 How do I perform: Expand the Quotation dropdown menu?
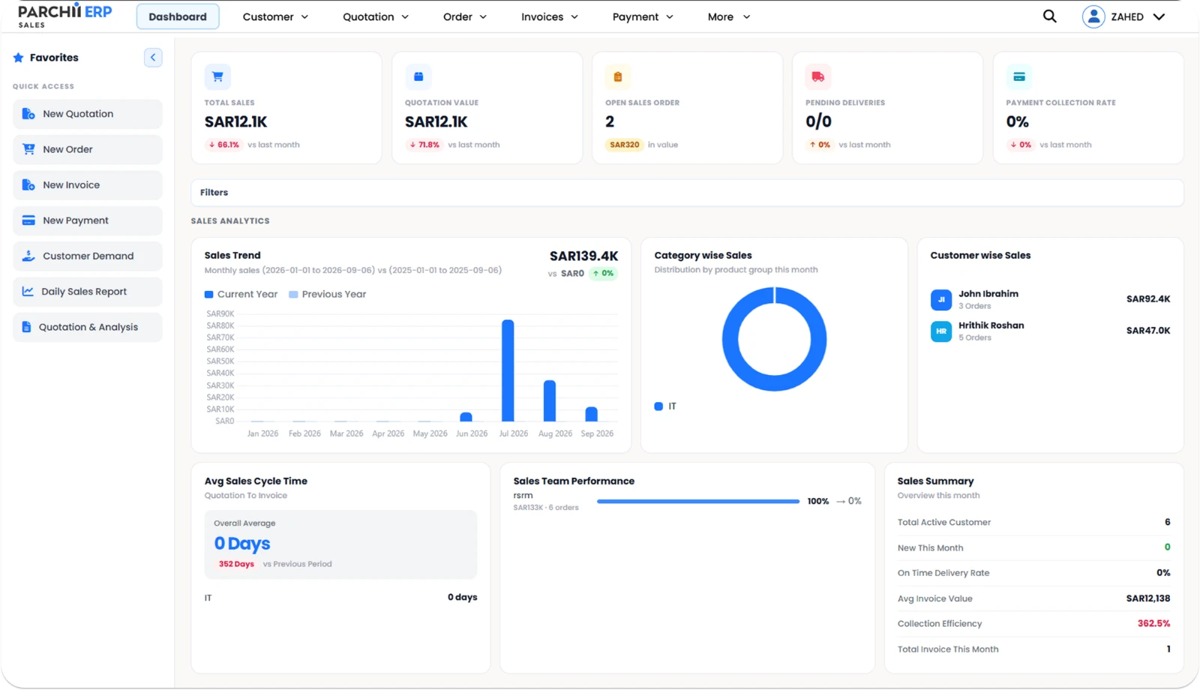coord(376,16)
